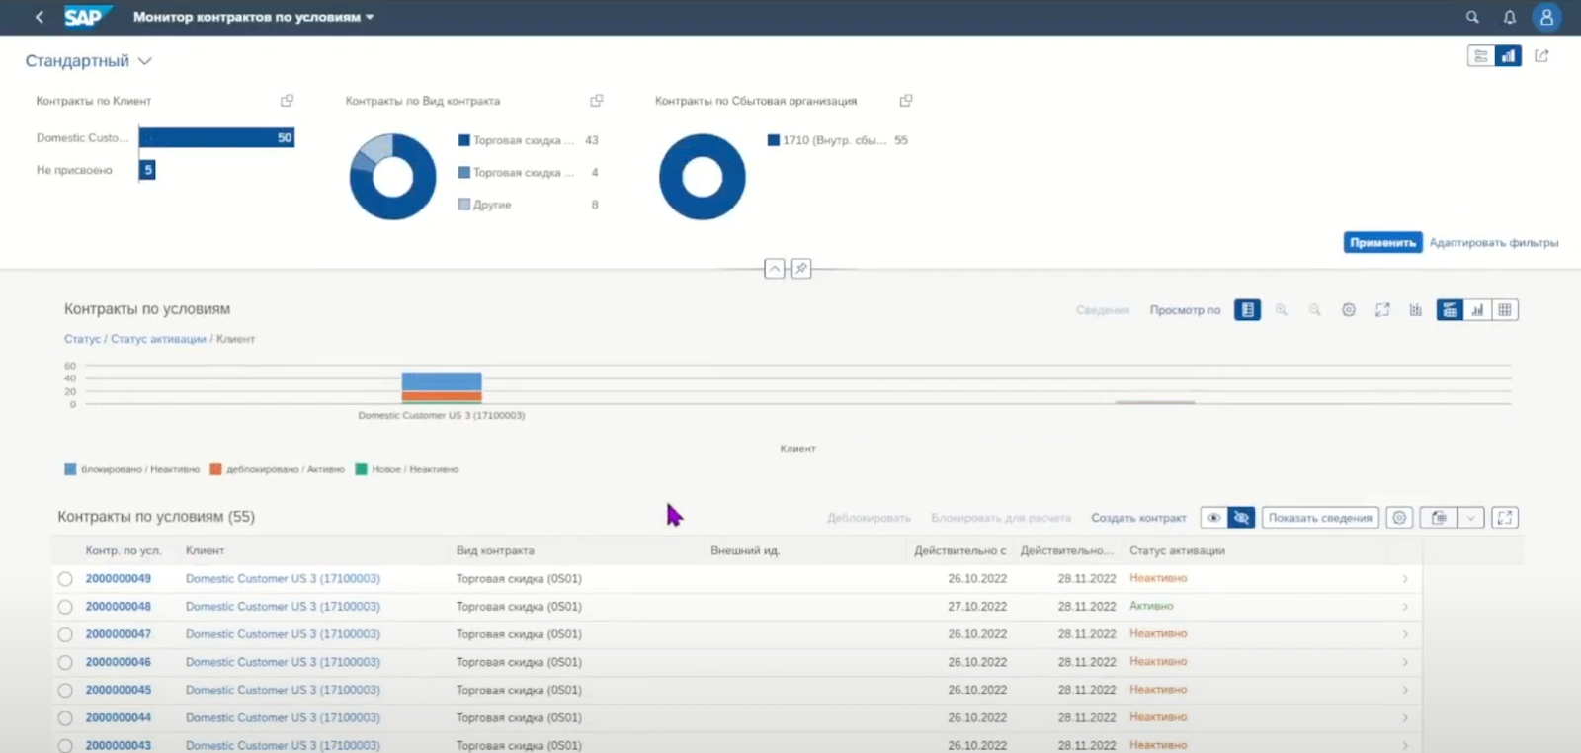Click the Другие legend swatch

click(463, 205)
